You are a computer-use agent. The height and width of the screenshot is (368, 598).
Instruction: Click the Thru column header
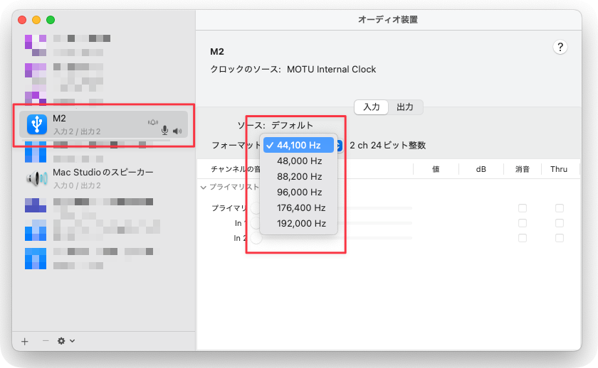(x=559, y=169)
